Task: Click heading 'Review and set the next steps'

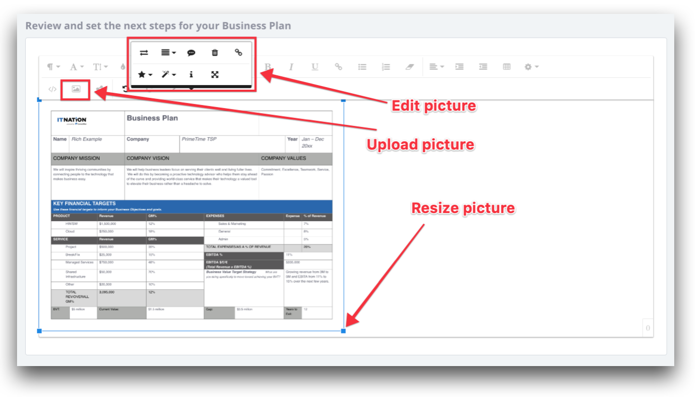Action: pos(158,25)
